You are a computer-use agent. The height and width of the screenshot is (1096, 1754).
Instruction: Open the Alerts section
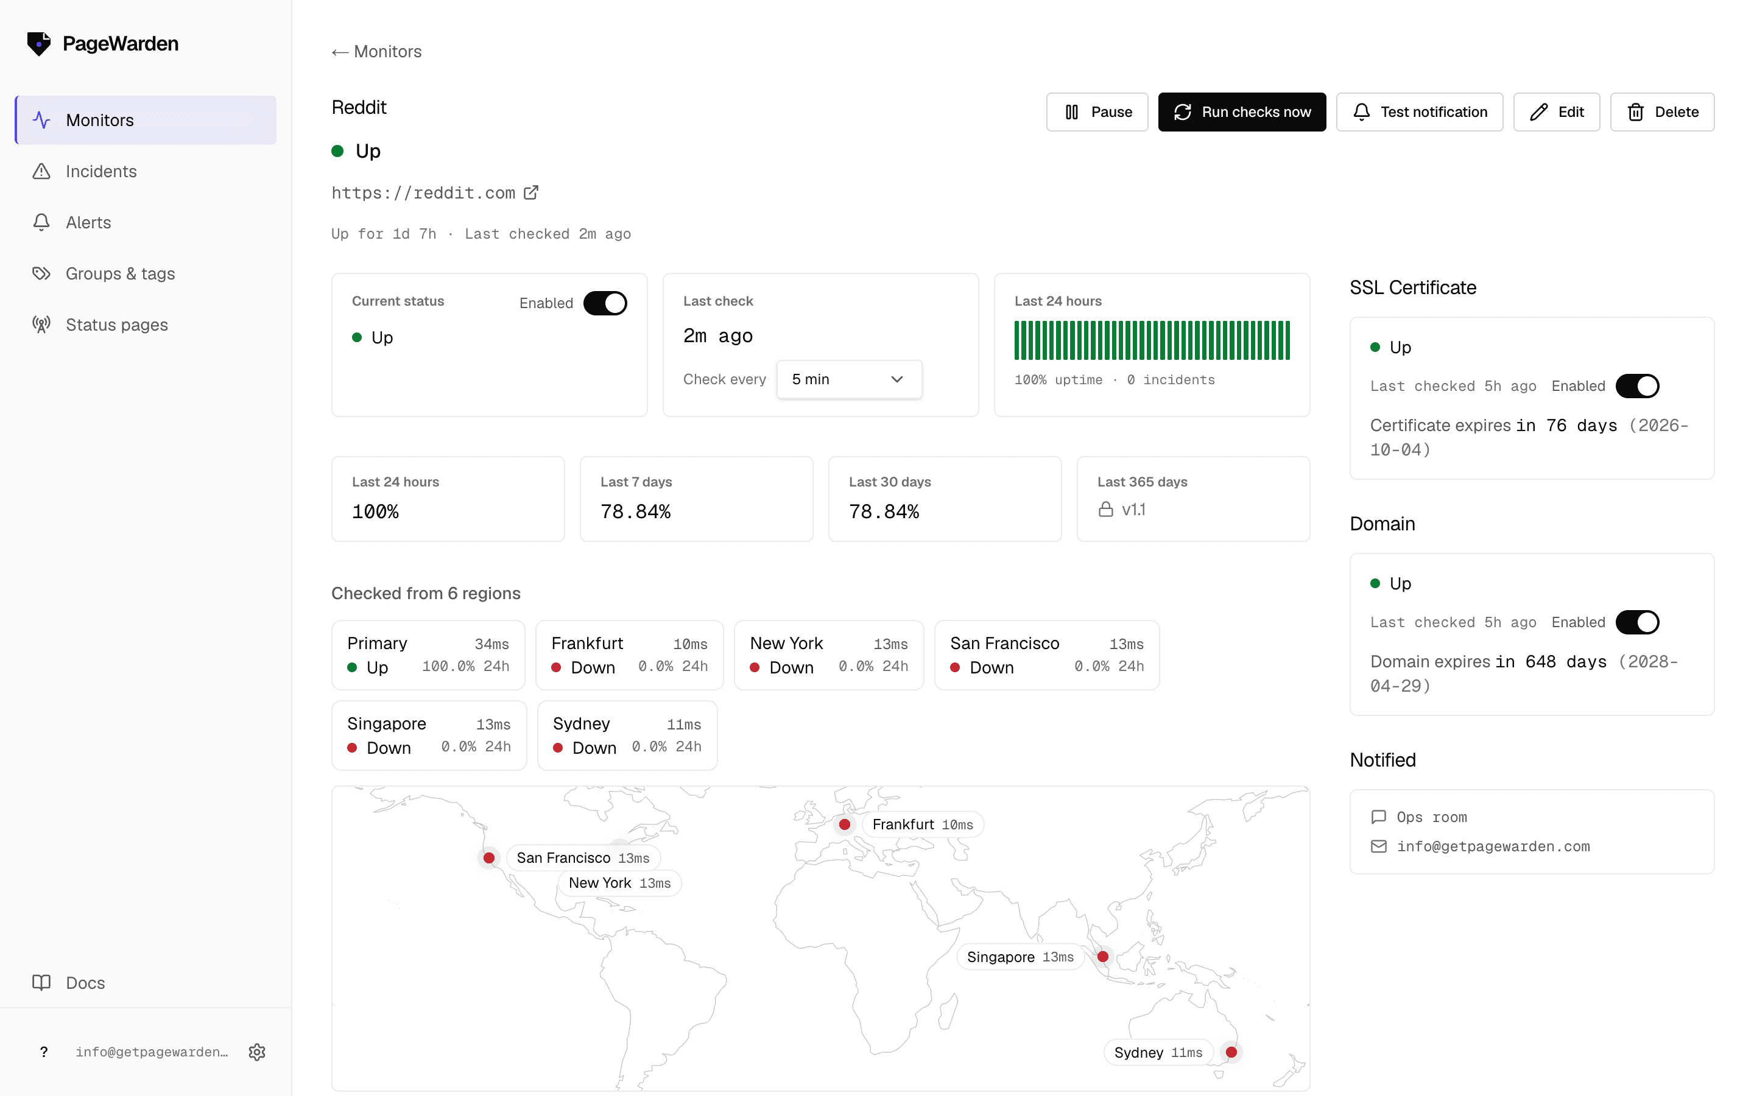[146, 222]
